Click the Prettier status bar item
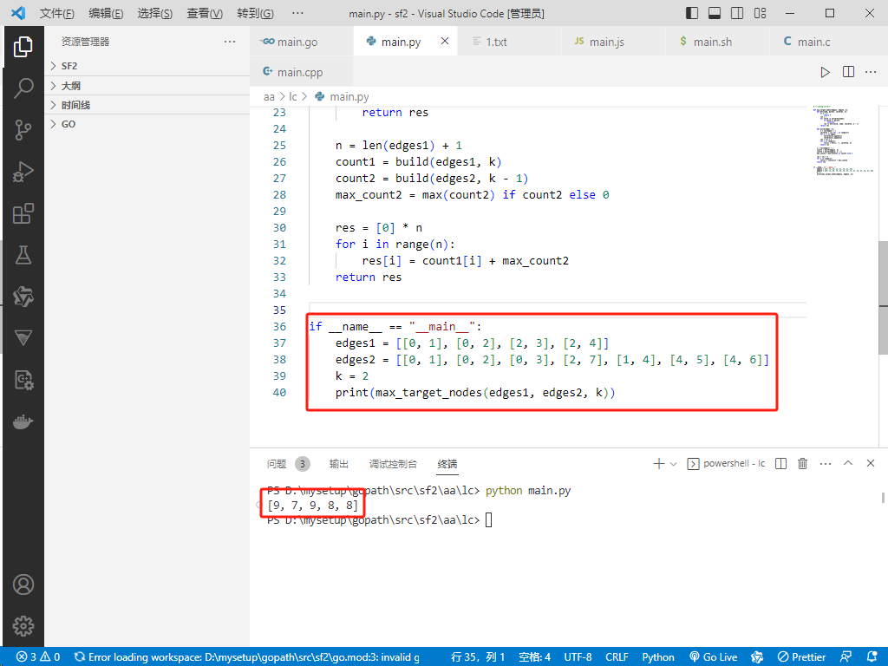This screenshot has width=888, height=666. pyautogui.click(x=801, y=657)
